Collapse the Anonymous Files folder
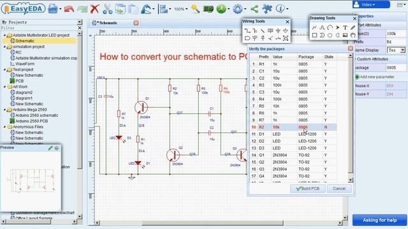The height and width of the screenshot is (229, 408). pyautogui.click(x=4, y=127)
